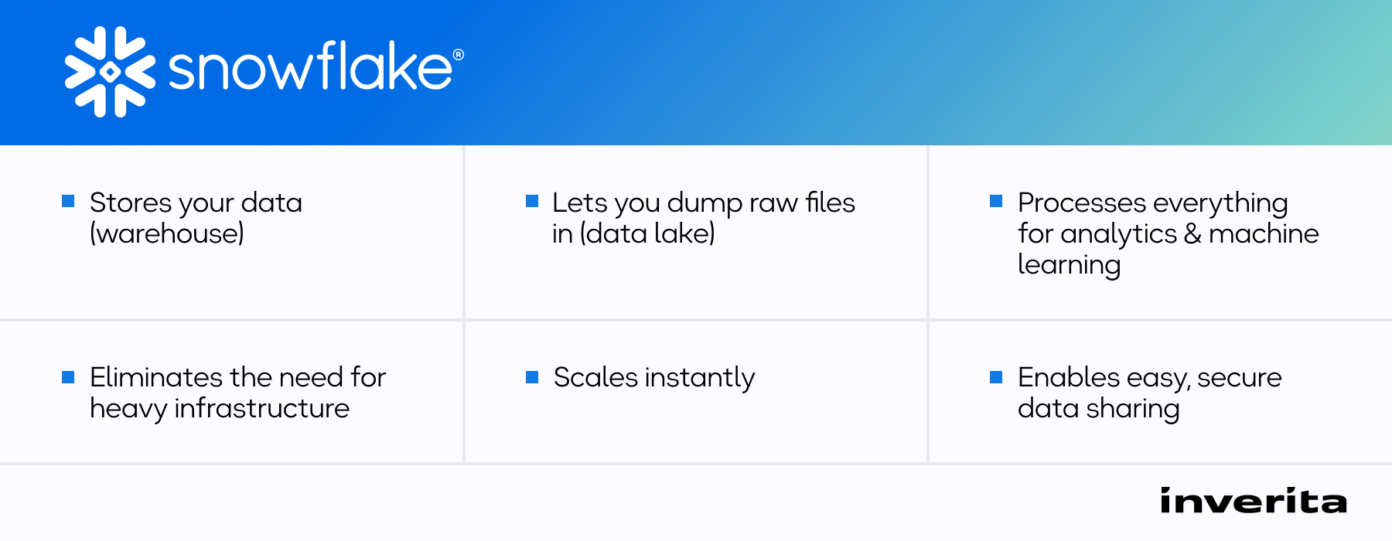Click the 'Processes everything' text line
The height and width of the screenshot is (541, 1392).
[x=1152, y=203]
